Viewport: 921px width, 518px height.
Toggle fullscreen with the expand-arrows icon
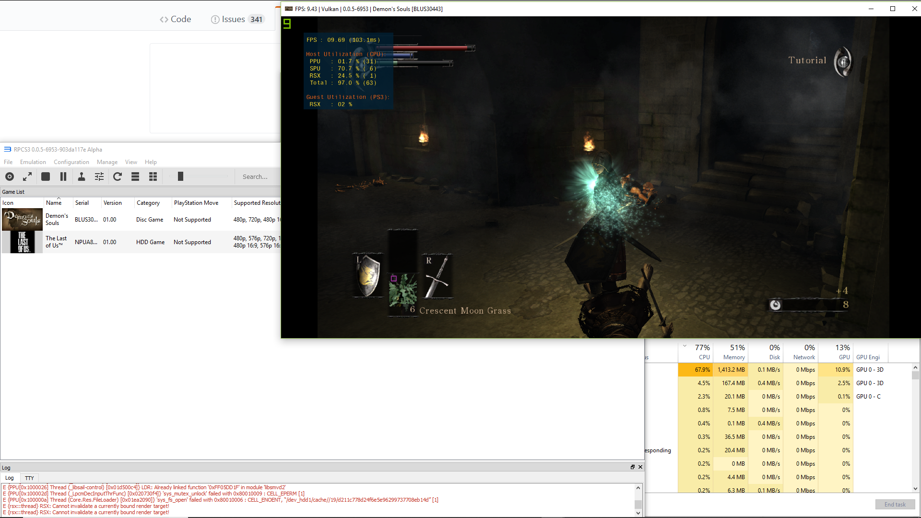(x=27, y=177)
